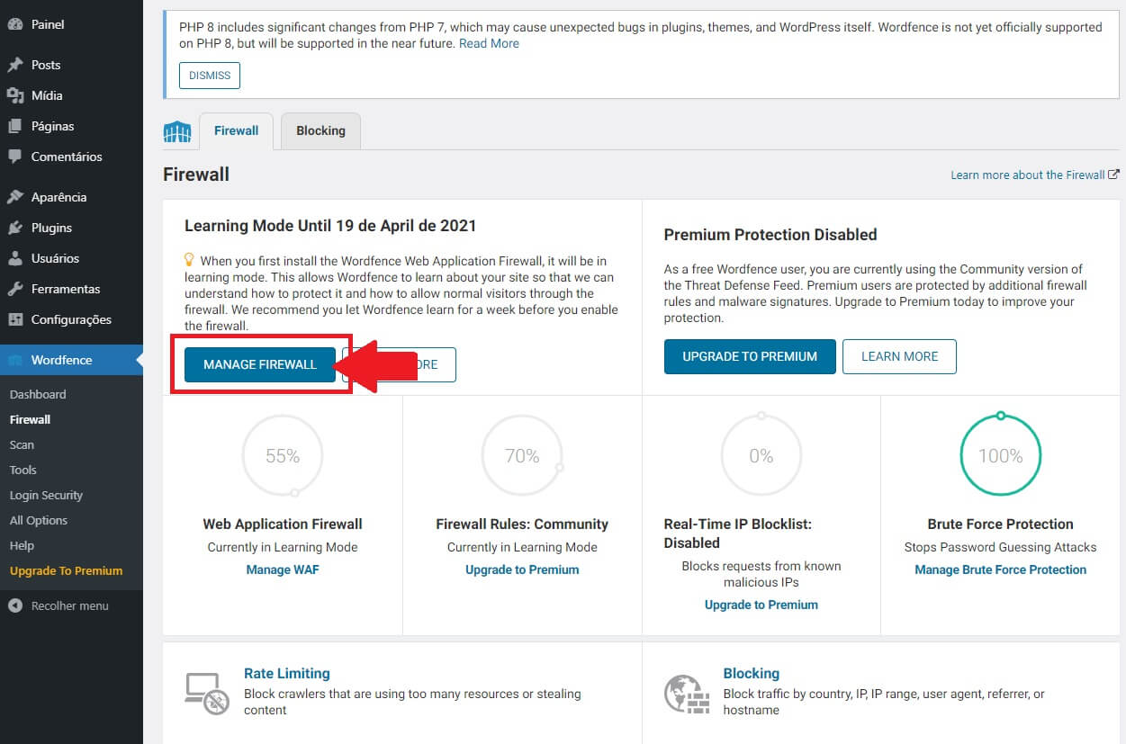
Task: Click the Páginas pages icon
Action: [x=14, y=126]
